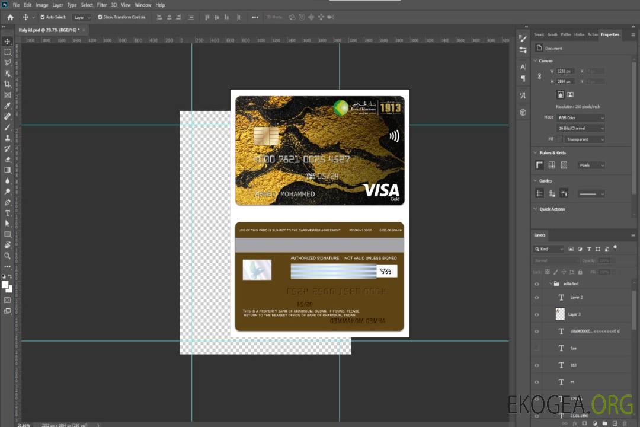Open the Mode RGB Color dropdown

(x=580, y=117)
